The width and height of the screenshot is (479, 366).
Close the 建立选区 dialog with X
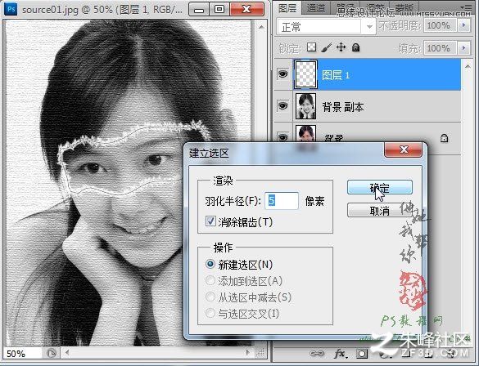pyautogui.click(x=403, y=150)
